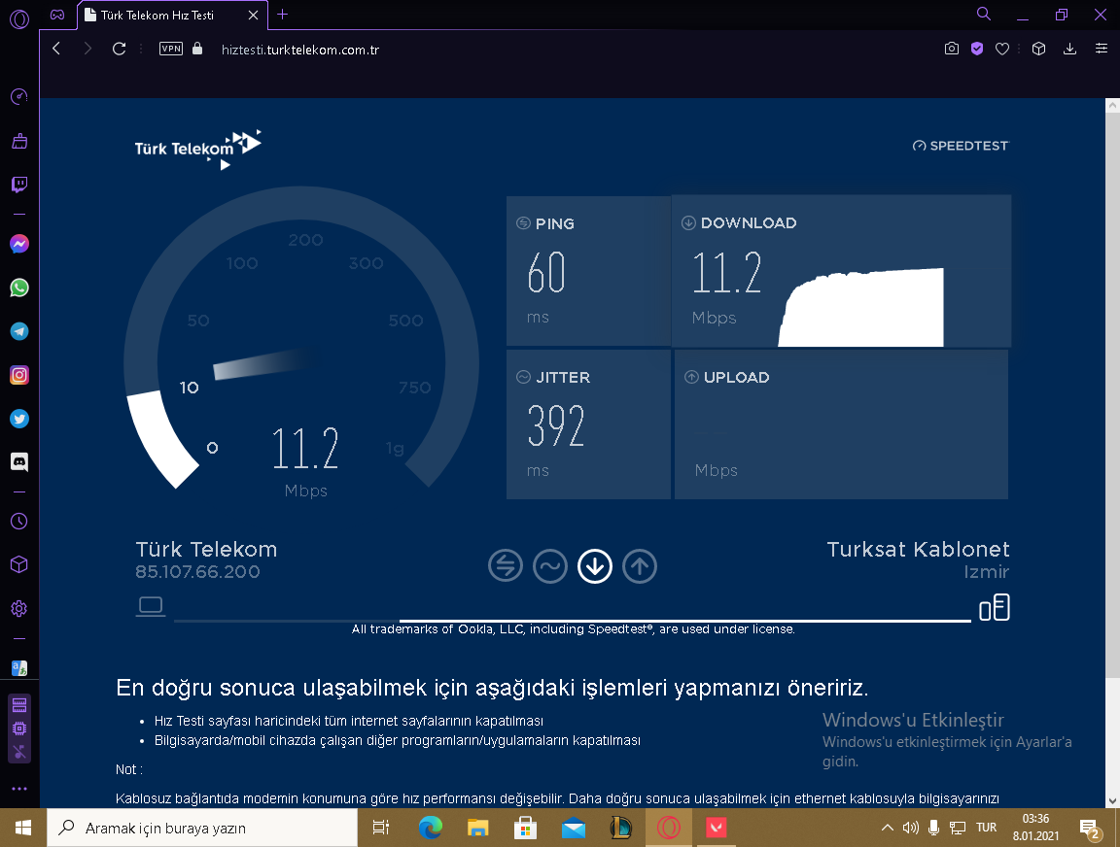Click the laptop client icon
Viewport: 1120px width, 847px height.
151,606
